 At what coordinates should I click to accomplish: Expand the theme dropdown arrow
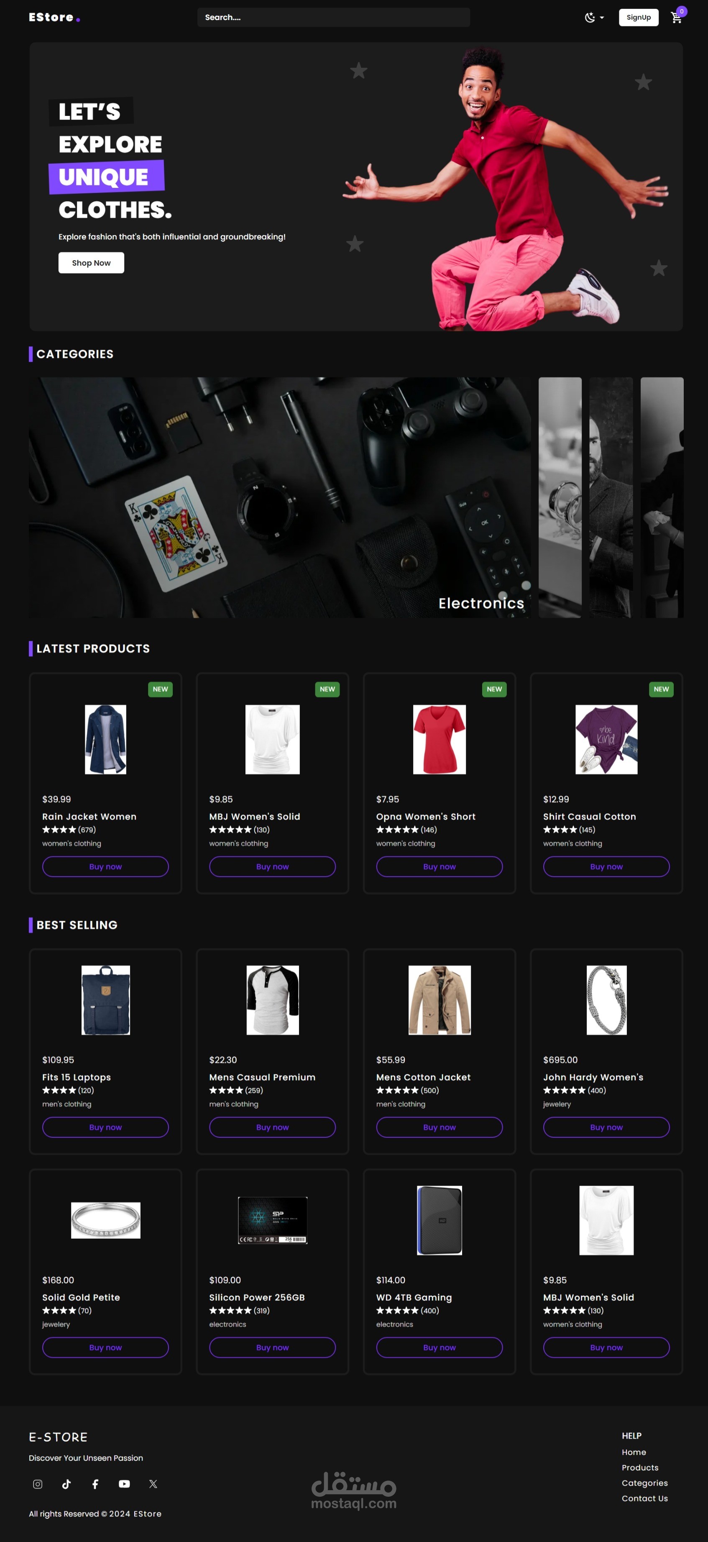pyautogui.click(x=602, y=18)
